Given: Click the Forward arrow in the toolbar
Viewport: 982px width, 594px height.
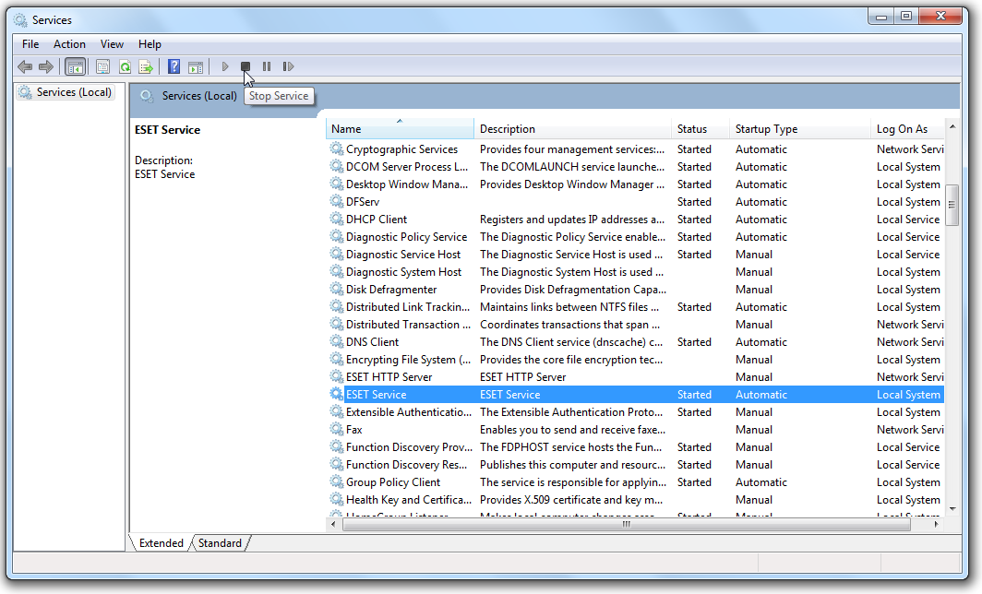Looking at the screenshot, I should (46, 66).
